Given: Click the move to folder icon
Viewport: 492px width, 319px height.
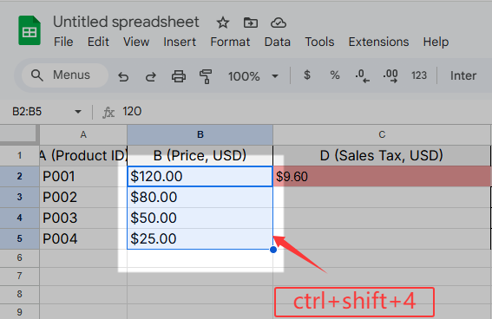Looking at the screenshot, I should pyautogui.click(x=251, y=23).
